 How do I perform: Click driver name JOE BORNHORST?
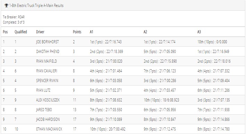(48, 42)
